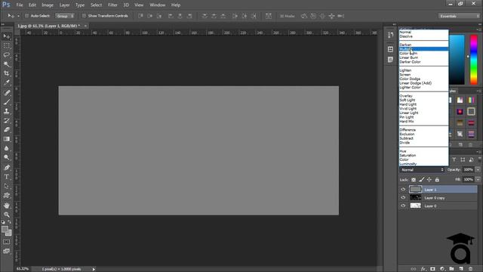Select the Gradient tool
The width and height of the screenshot is (483, 272).
[x=7, y=139]
